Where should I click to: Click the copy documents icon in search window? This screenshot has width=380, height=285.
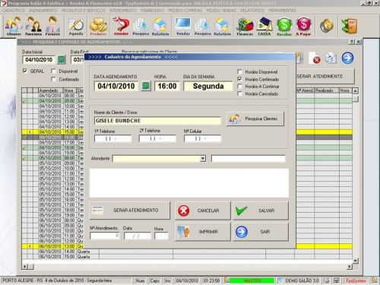pyautogui.click(x=331, y=59)
